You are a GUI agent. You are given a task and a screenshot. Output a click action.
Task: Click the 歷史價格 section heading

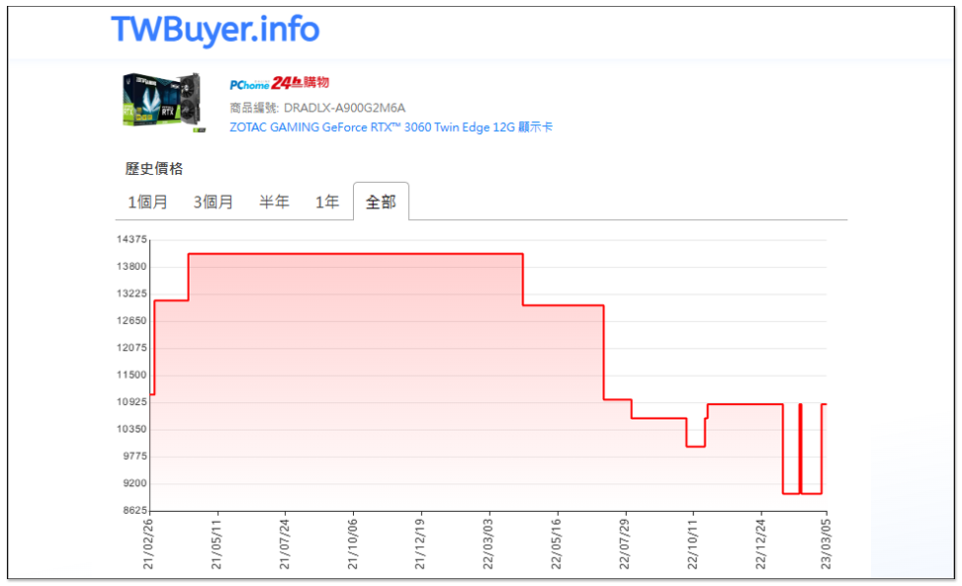click(154, 169)
